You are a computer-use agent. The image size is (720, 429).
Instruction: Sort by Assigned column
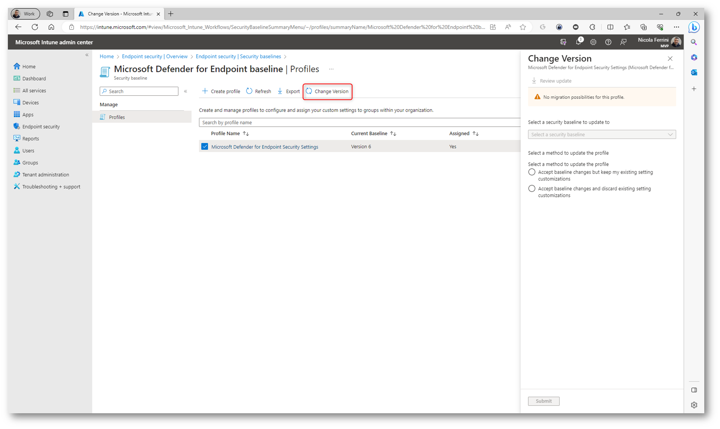(x=464, y=133)
